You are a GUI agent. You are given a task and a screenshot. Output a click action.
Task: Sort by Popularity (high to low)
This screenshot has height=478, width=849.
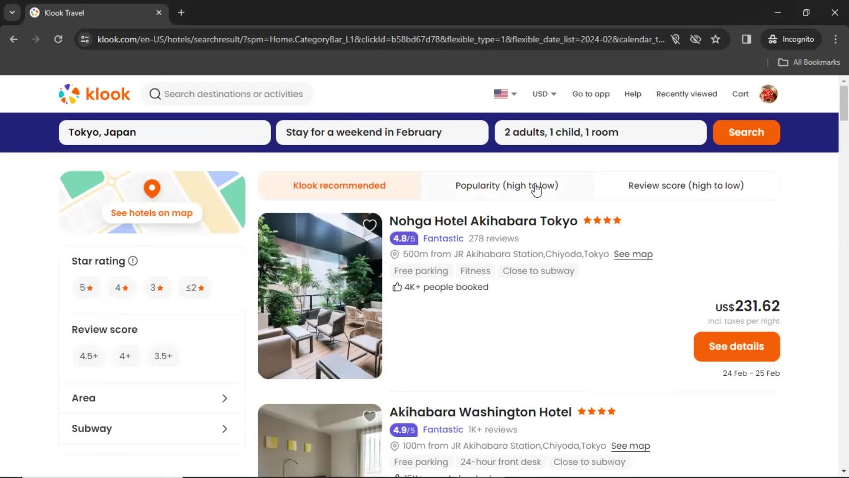pos(507,185)
